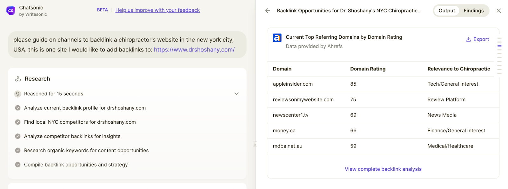Click the Chatsonic logo icon

click(x=11, y=10)
